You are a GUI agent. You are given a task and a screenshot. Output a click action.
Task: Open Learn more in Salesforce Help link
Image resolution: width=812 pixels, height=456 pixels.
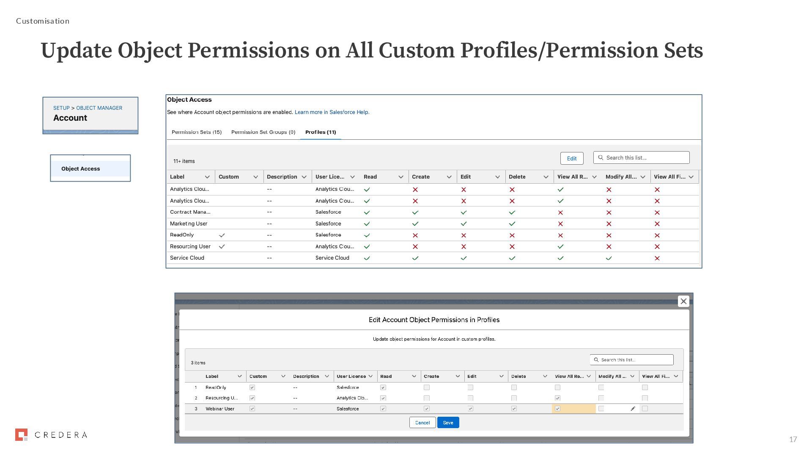(332, 112)
